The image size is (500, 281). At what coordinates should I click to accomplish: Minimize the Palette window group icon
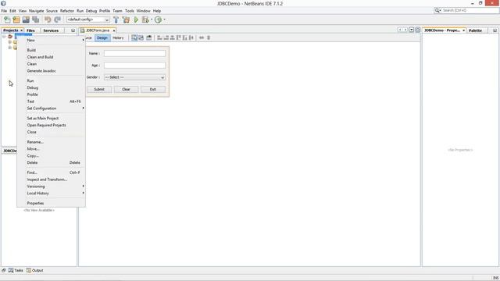tap(495, 30)
